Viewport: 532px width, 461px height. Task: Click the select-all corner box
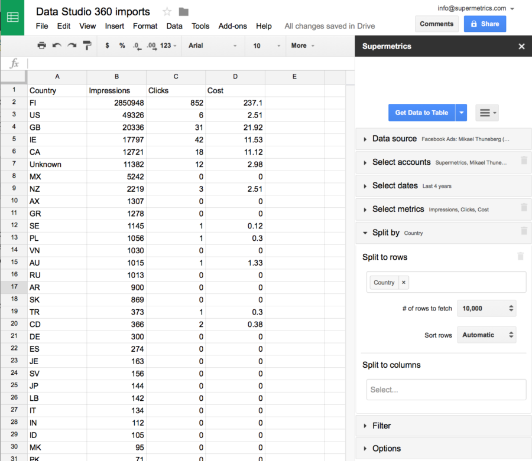click(x=14, y=77)
